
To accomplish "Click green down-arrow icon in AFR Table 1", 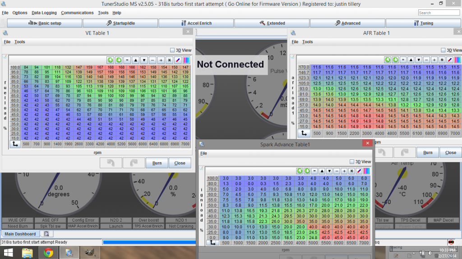I will point(395,60).
